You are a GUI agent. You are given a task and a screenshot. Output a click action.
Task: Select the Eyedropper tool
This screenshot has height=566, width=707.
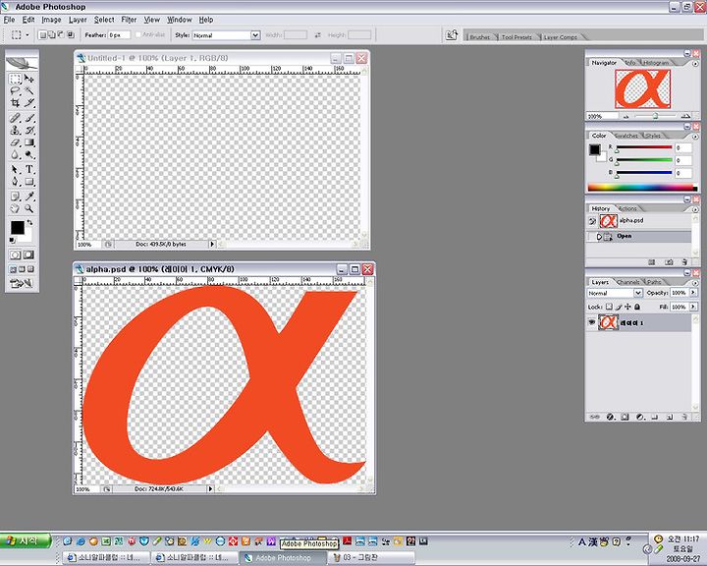point(29,197)
